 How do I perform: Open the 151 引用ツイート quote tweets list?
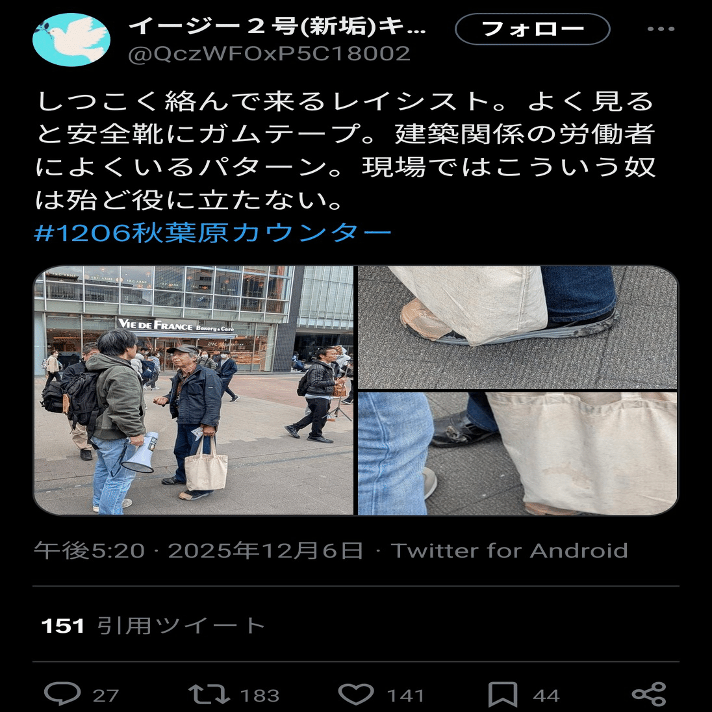153,626
